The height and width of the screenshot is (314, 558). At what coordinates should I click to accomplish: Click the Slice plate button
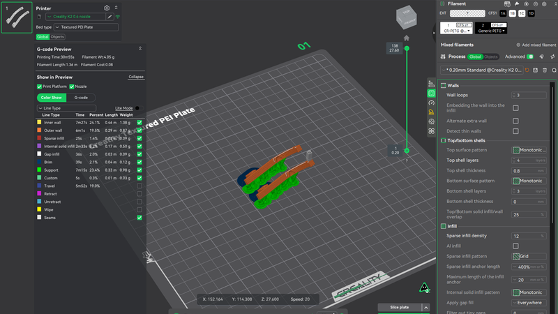pyautogui.click(x=399, y=307)
